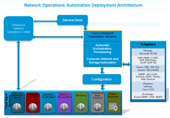Select the Security & Identity Mgmt icon
The width and height of the screenshot is (170, 118).
pos(48,107)
